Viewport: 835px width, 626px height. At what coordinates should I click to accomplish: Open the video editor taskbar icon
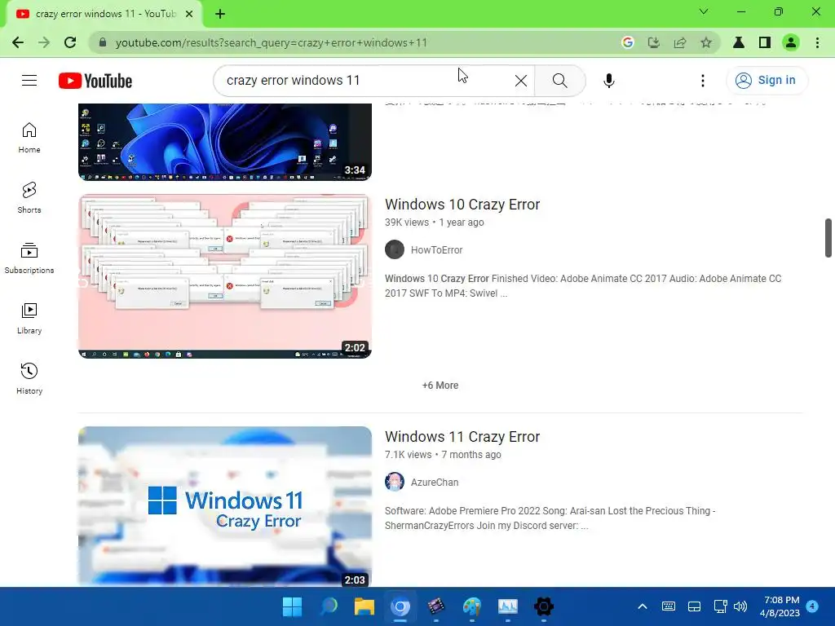click(x=436, y=606)
